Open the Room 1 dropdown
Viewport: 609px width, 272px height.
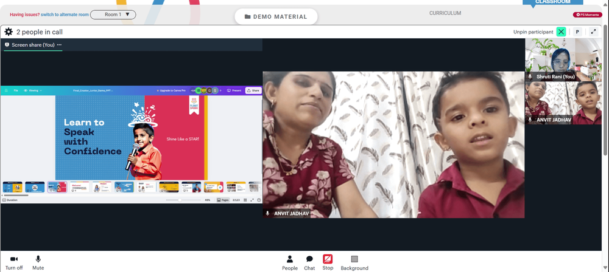(x=113, y=15)
